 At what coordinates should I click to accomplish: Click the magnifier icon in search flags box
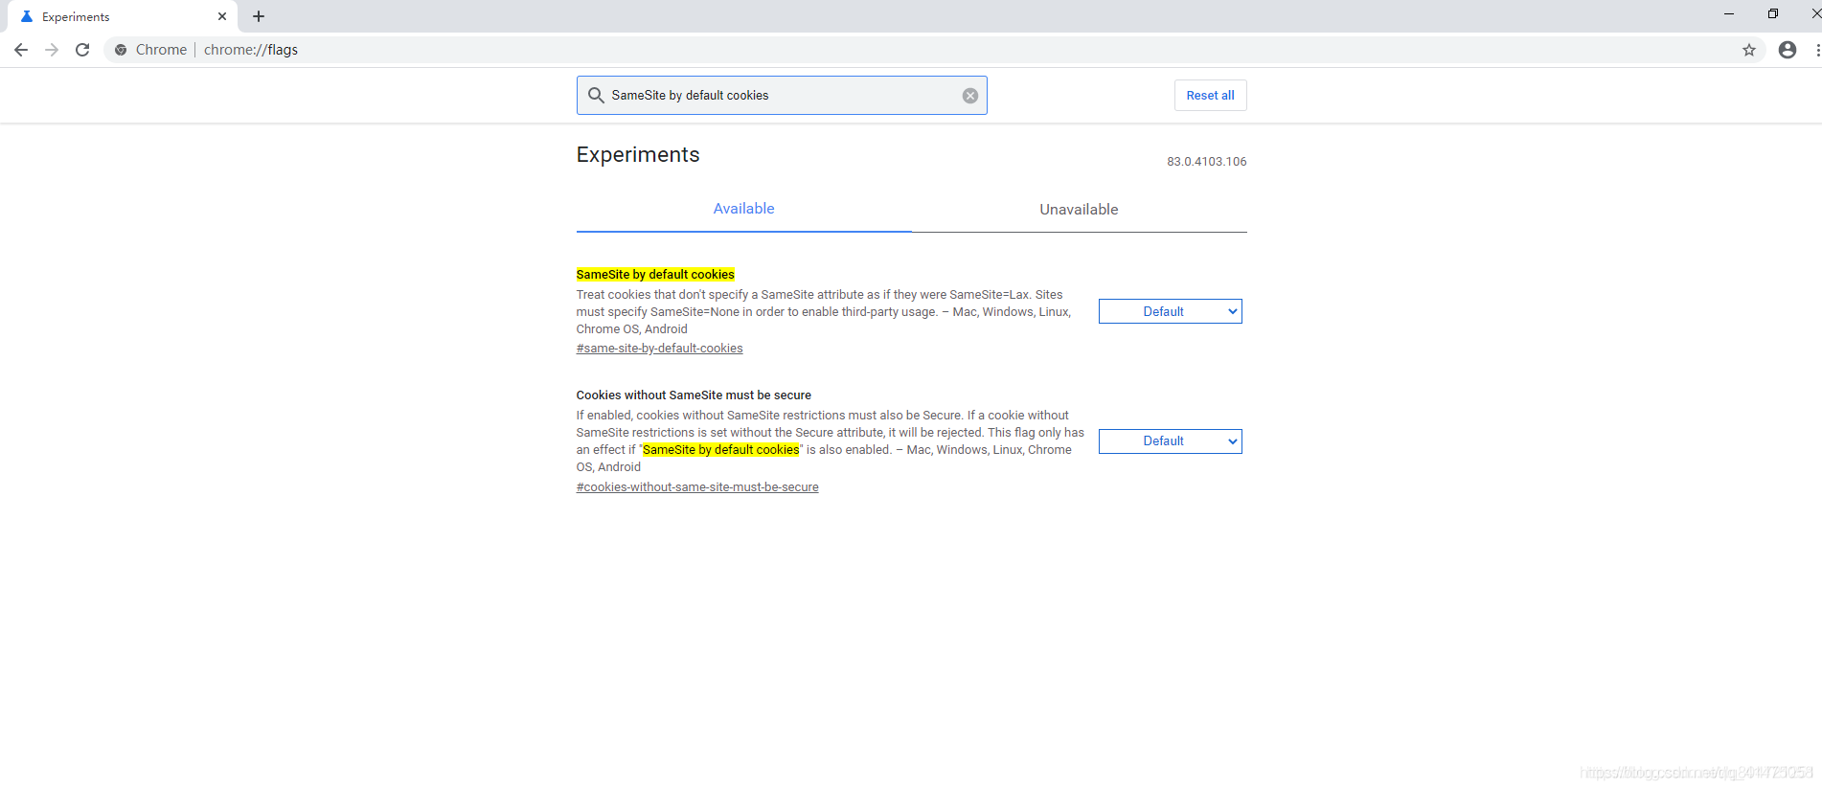click(596, 96)
